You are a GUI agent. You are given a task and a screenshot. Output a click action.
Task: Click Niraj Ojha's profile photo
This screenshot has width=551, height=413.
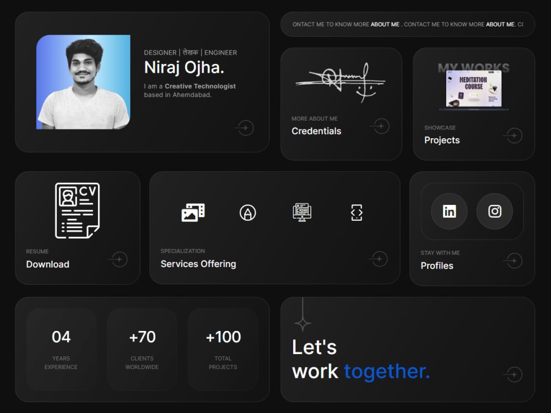click(x=84, y=81)
